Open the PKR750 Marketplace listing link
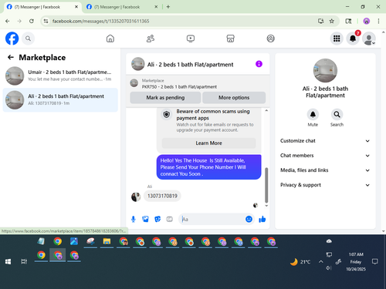Viewport: 386px width, 289px height. pyautogui.click(x=179, y=87)
